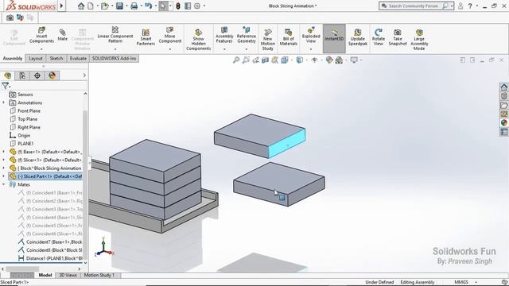
Task: Click the Search Community Forum field
Action: click(x=413, y=6)
